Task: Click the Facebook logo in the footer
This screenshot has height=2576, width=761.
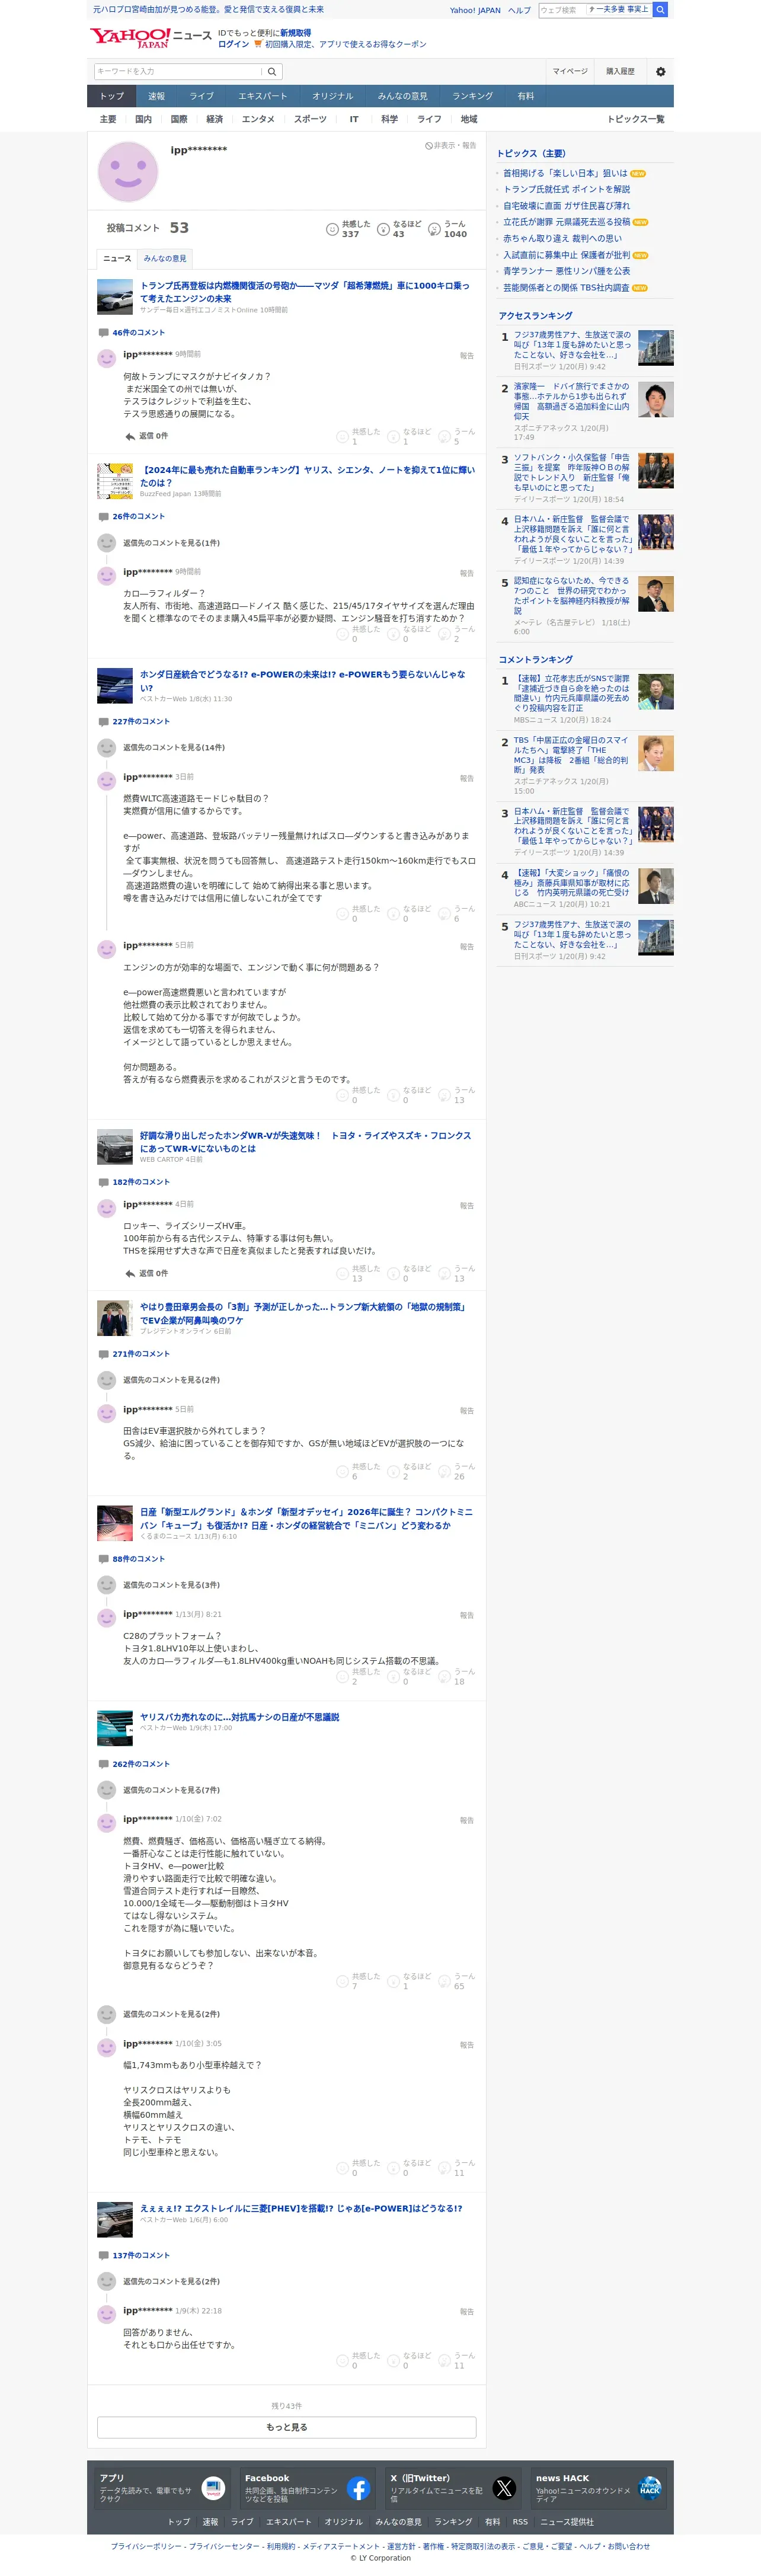Action: click(359, 2489)
